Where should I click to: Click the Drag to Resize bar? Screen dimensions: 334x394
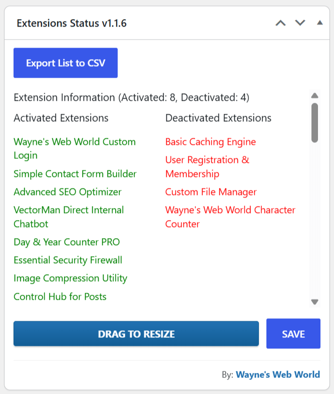coord(136,334)
